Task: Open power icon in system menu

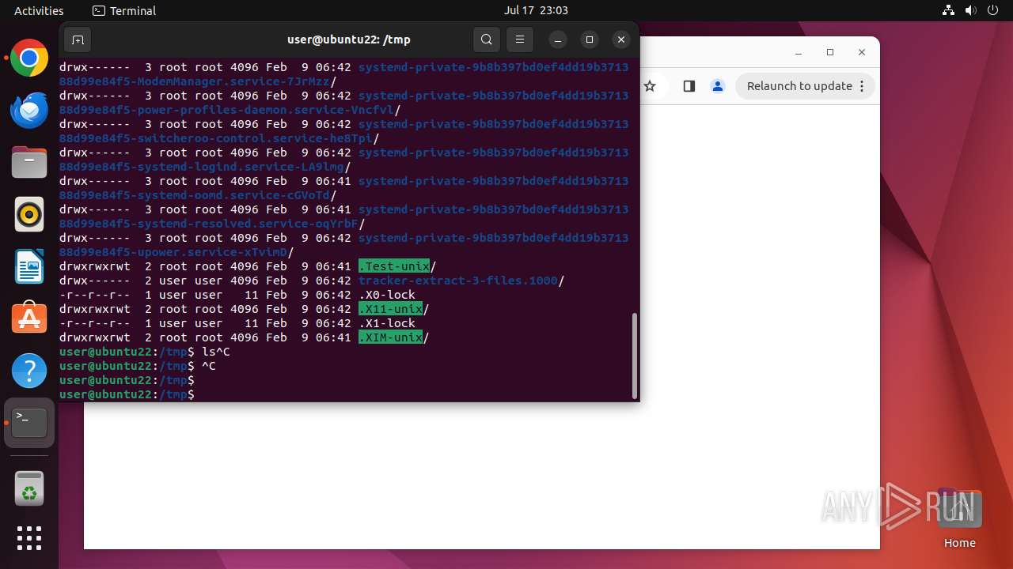Action: [992, 10]
